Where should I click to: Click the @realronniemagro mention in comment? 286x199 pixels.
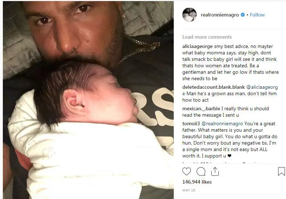(x=222, y=124)
